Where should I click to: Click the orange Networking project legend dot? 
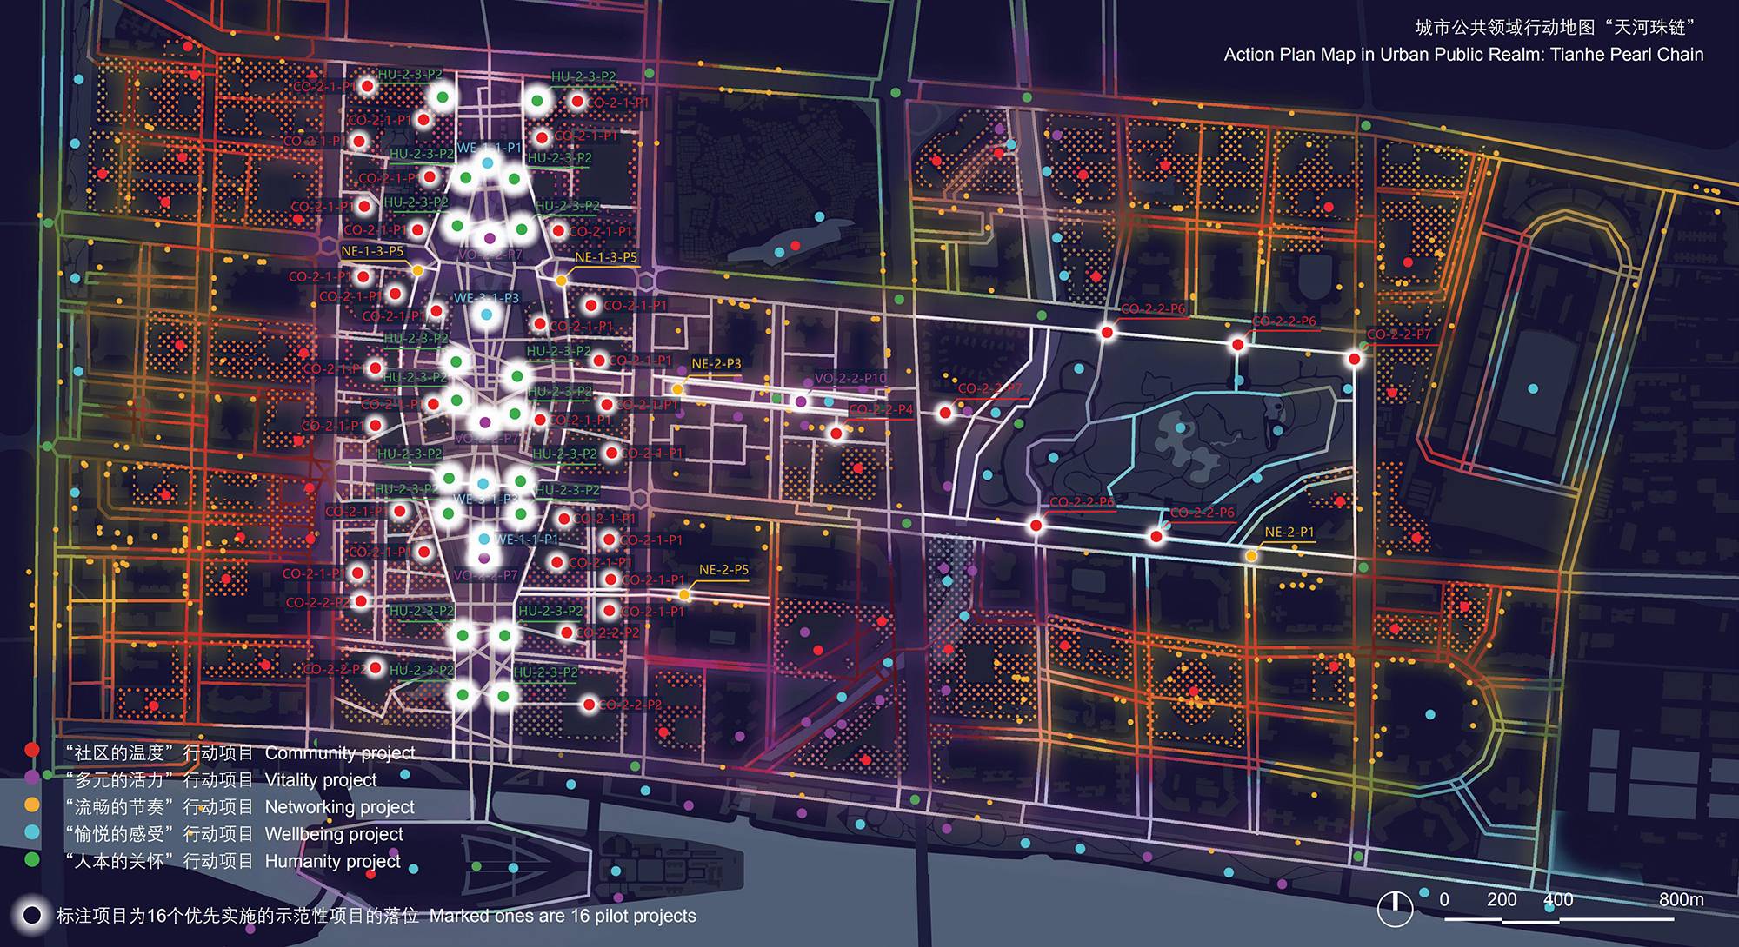32,805
